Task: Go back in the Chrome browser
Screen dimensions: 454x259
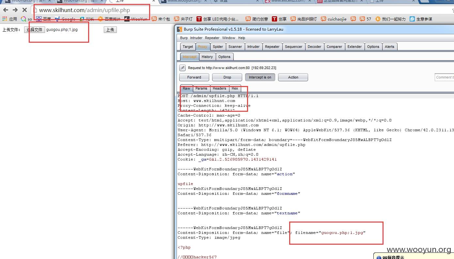Action: point(6,10)
